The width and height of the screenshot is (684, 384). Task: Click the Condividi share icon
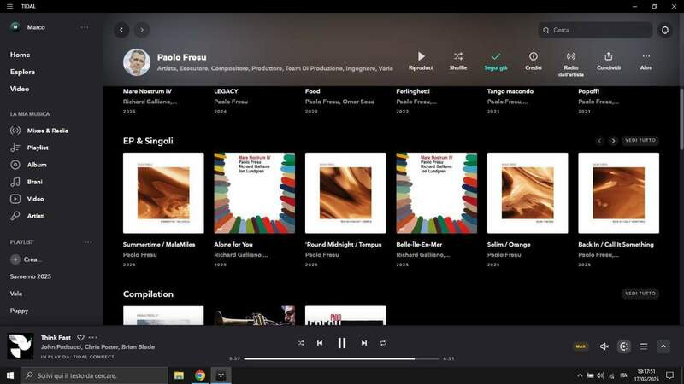(608, 56)
